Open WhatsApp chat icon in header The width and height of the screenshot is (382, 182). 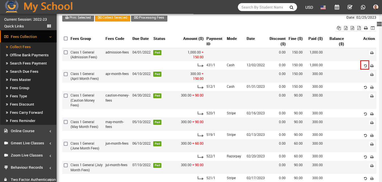[x=363, y=7]
